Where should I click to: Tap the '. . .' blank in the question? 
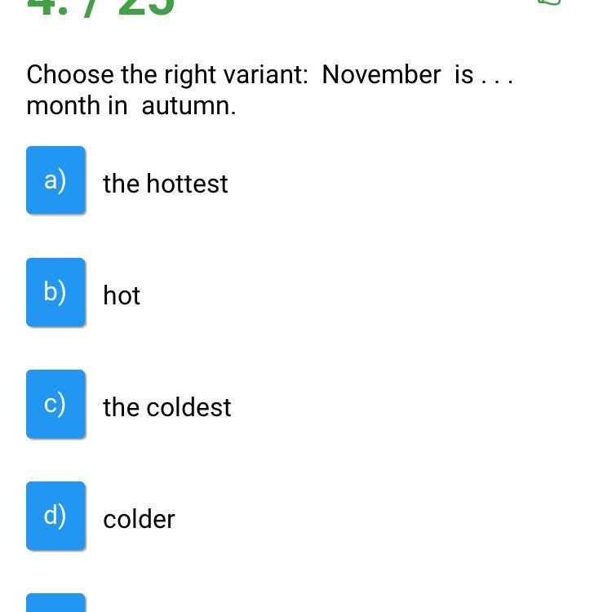pos(497,78)
